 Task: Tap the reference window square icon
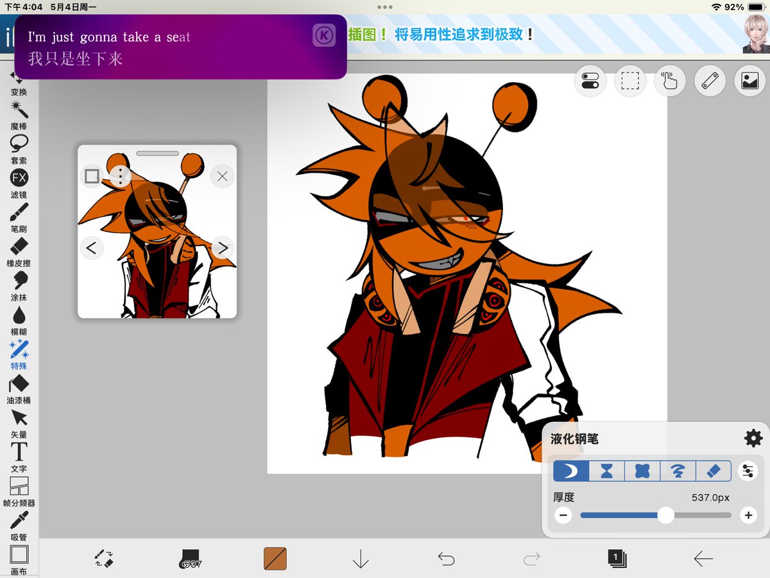pos(92,176)
